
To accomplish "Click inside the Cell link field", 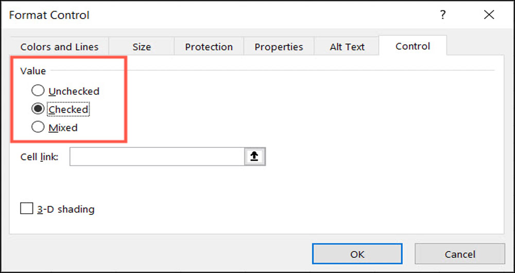I will pyautogui.click(x=157, y=157).
